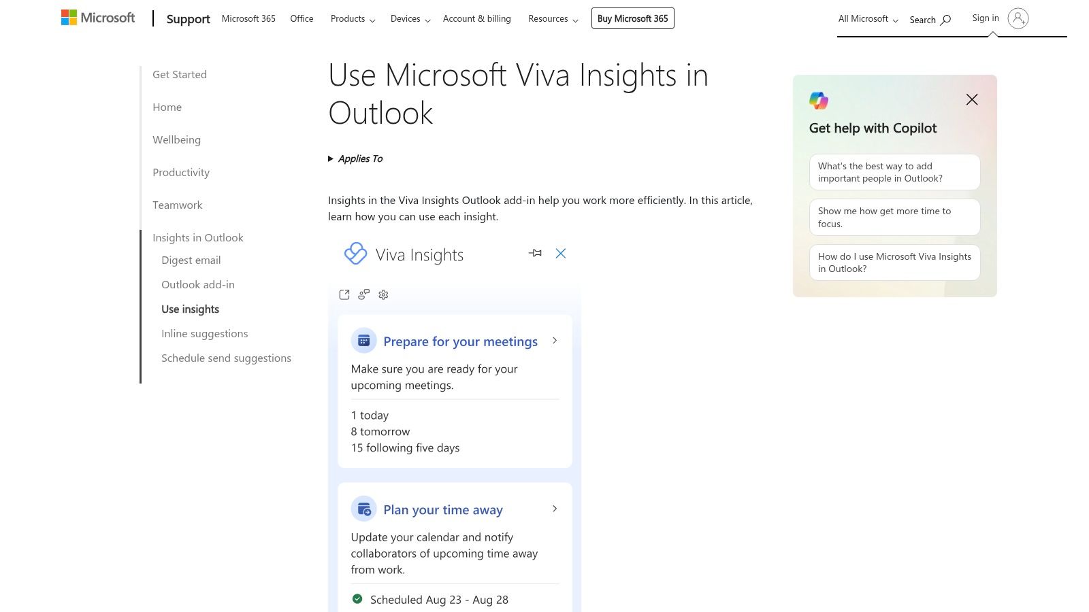Click the pin icon in Viva Insights pane
This screenshot has width=1089, height=612.
click(x=536, y=253)
